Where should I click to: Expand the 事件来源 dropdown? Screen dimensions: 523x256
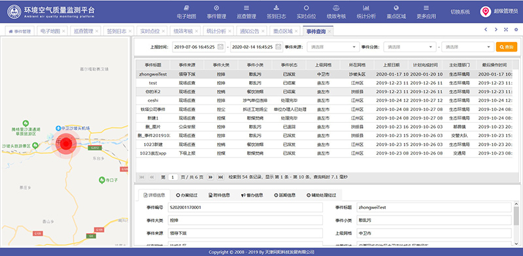point(333,47)
